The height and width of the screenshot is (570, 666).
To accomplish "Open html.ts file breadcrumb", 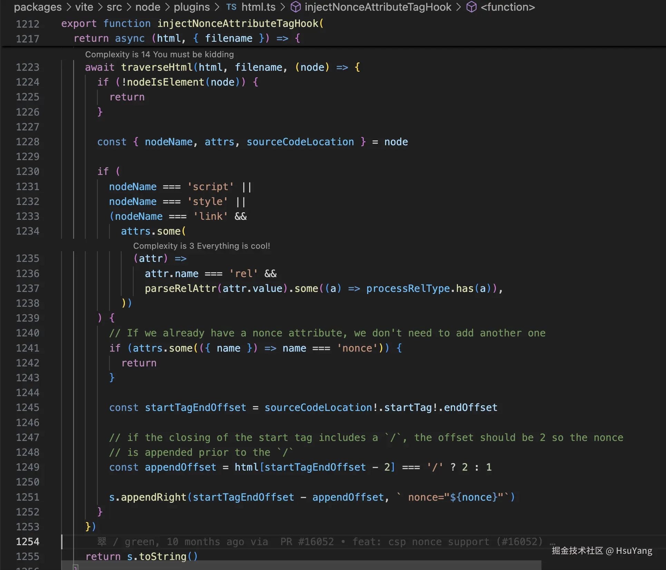I will click(x=258, y=7).
